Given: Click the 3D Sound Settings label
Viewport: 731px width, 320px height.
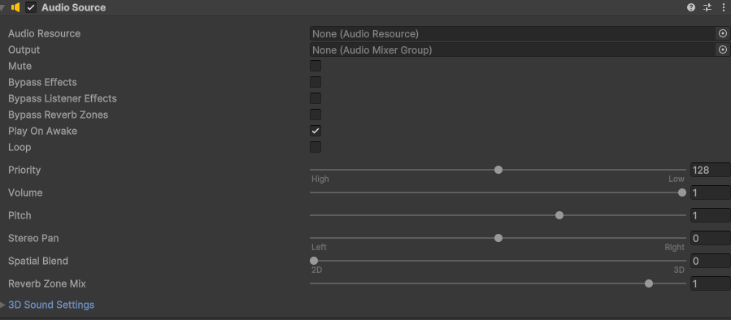Looking at the screenshot, I should tap(51, 305).
